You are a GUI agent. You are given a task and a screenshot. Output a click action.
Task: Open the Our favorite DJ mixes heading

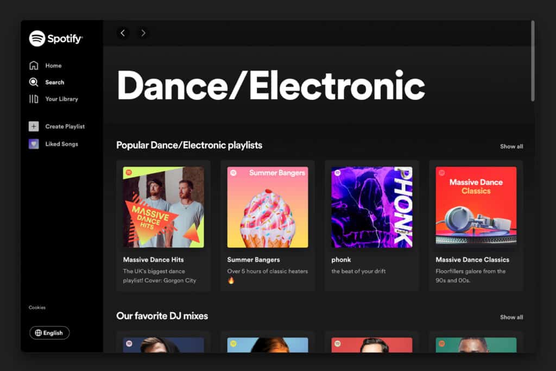tap(162, 316)
